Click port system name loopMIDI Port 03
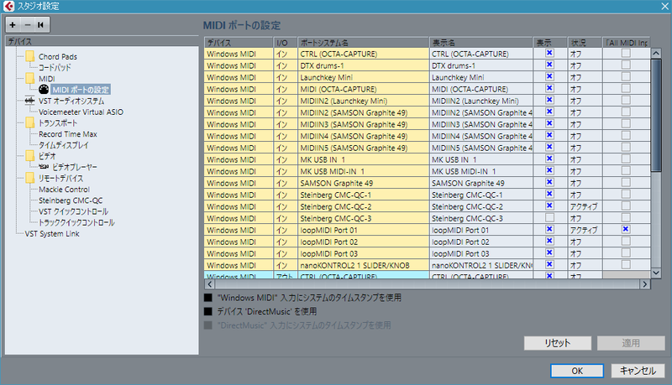Viewport: 672px width, 385px height. click(364, 253)
